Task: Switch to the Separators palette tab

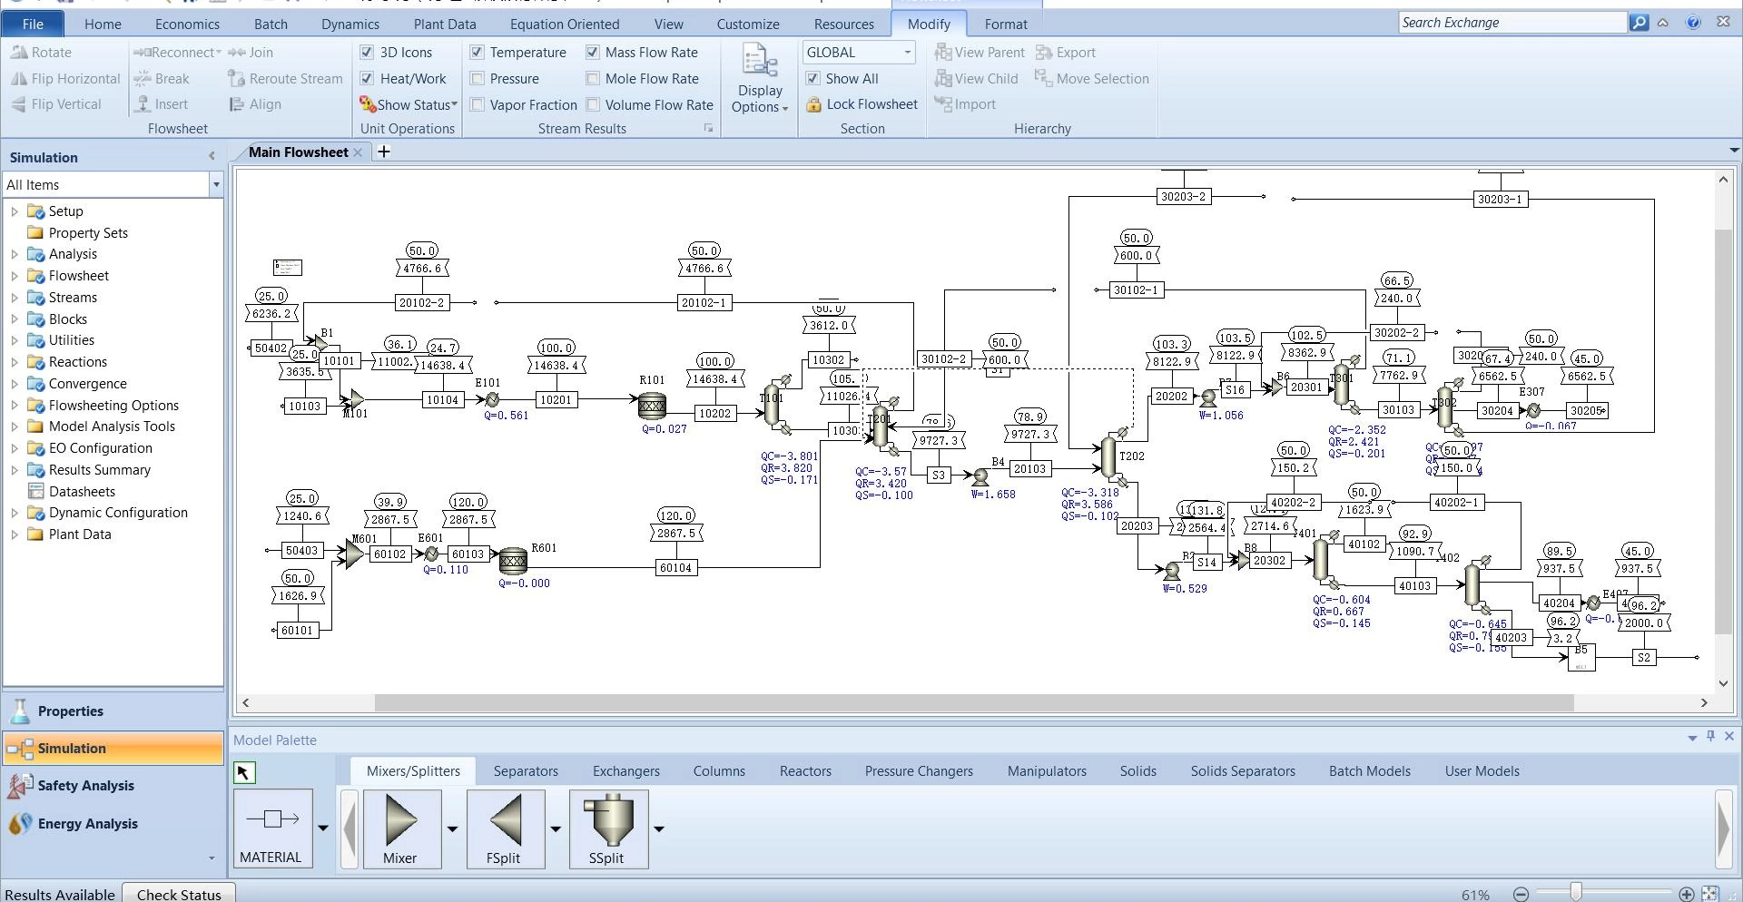Action: [526, 771]
